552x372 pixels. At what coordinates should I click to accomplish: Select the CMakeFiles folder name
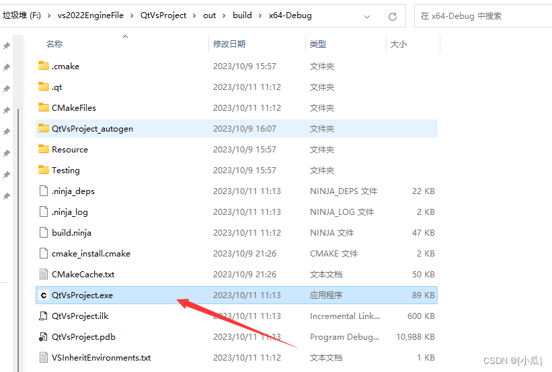pyautogui.click(x=74, y=107)
